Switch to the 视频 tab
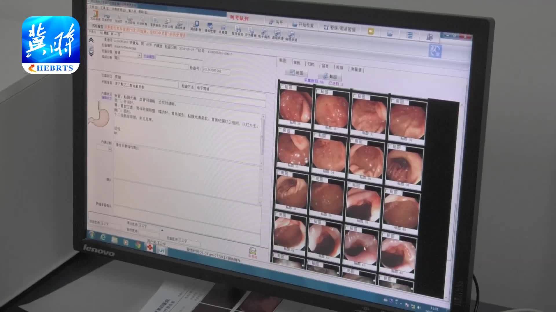The width and height of the screenshot is (556, 312). pos(339,68)
